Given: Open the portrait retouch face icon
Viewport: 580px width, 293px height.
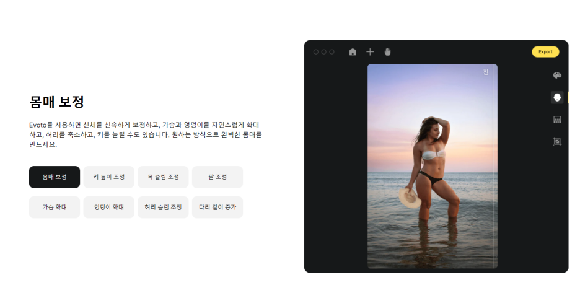Looking at the screenshot, I should (x=557, y=97).
